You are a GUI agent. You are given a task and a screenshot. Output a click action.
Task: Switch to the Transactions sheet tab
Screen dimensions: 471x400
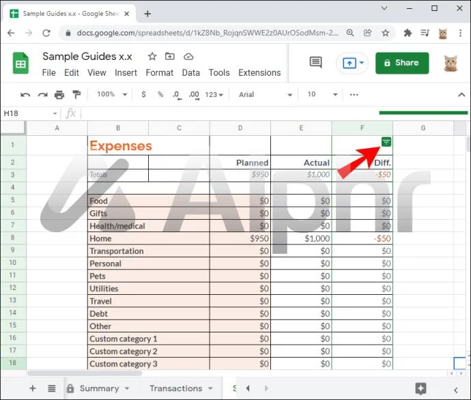pyautogui.click(x=176, y=388)
